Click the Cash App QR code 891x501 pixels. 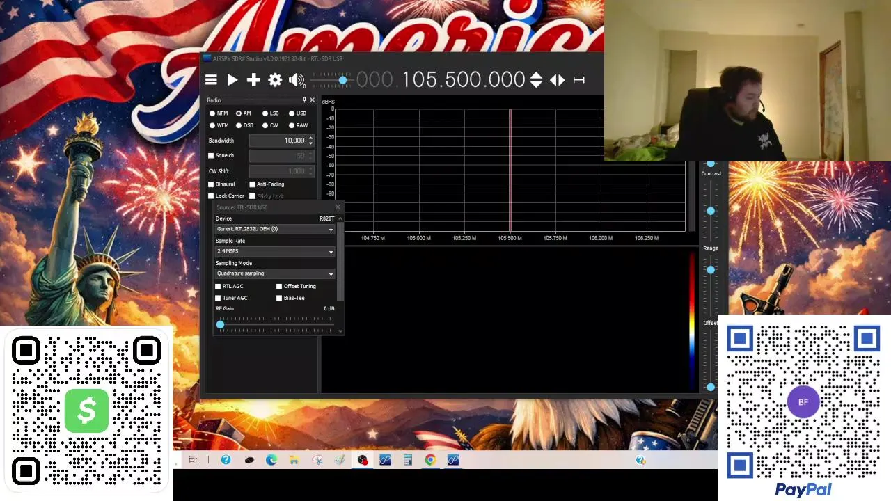click(86, 411)
